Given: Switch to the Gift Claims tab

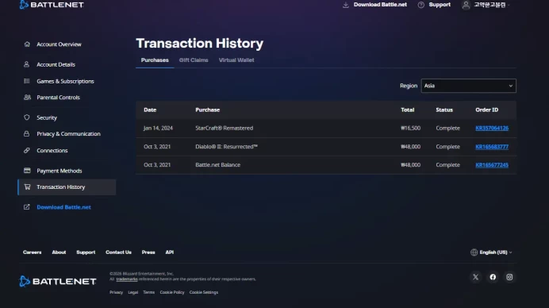Looking at the screenshot, I should (x=194, y=60).
